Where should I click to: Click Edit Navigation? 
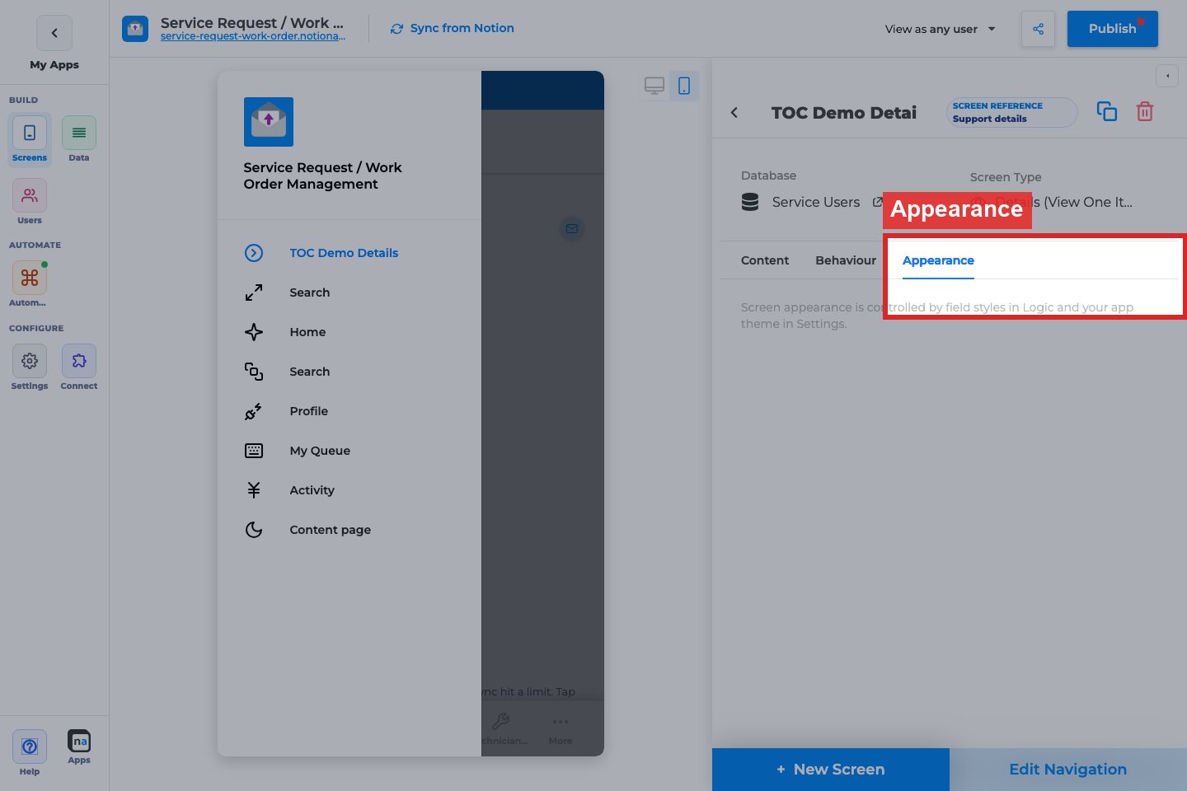coord(1068,770)
